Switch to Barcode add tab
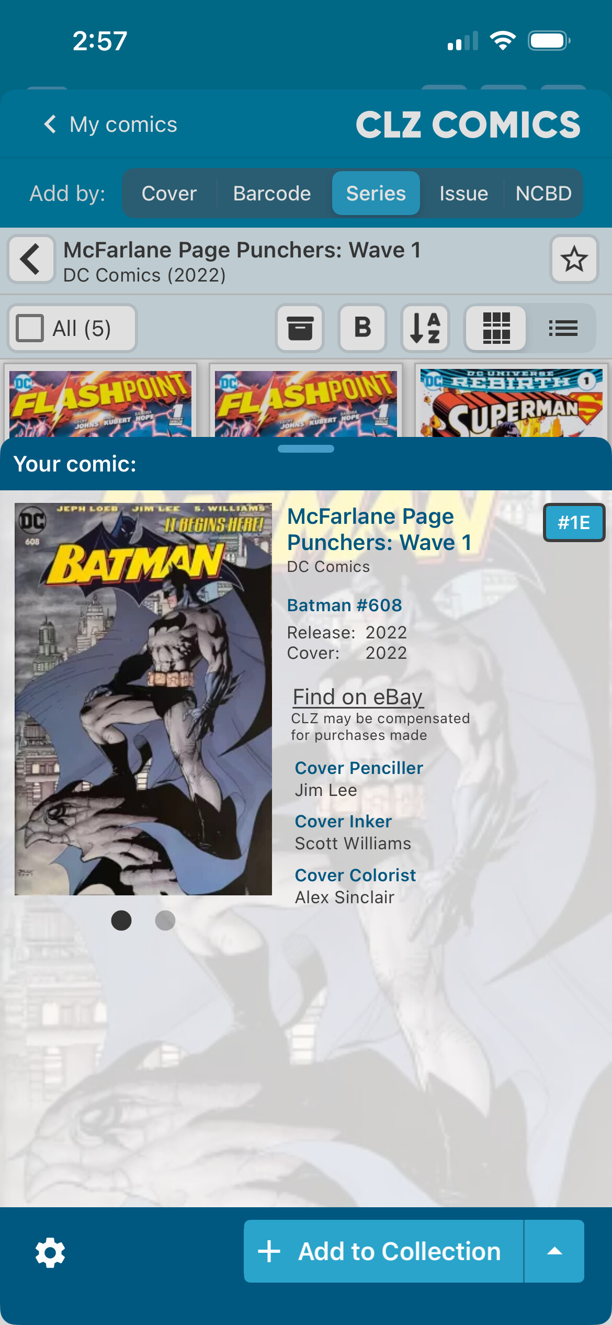This screenshot has width=612, height=1325. (272, 194)
